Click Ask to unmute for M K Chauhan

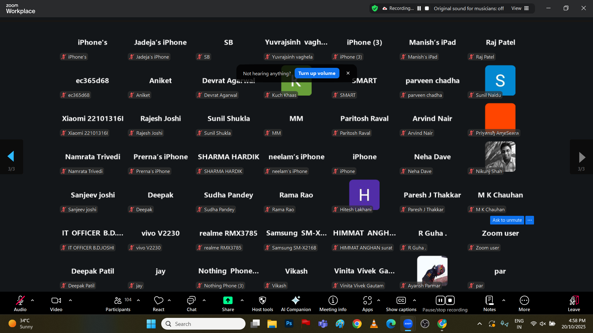click(507, 220)
